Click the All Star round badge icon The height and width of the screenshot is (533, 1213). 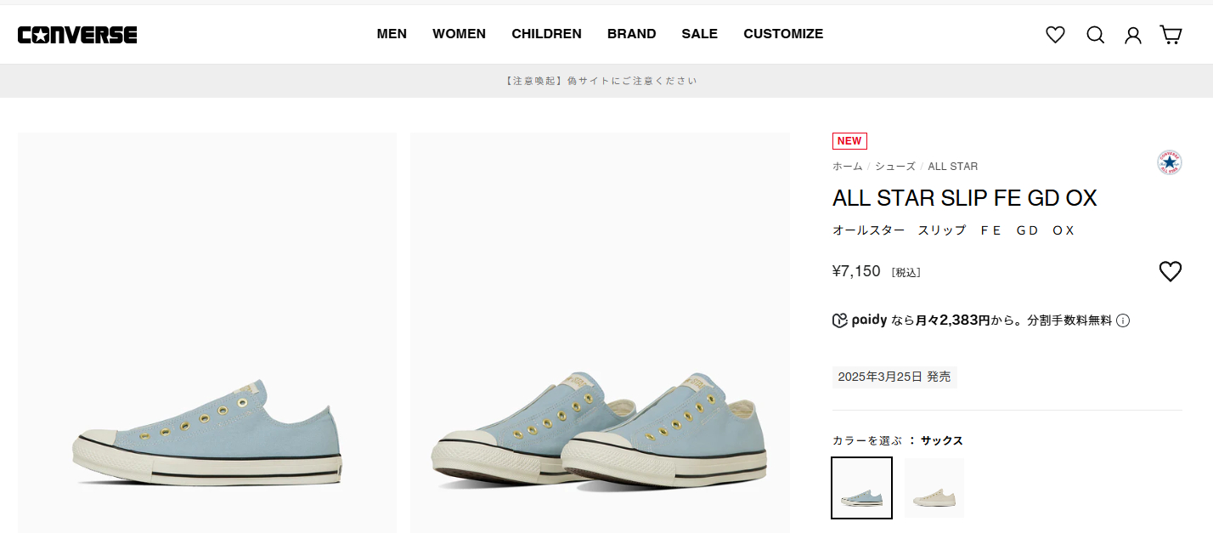1170,162
